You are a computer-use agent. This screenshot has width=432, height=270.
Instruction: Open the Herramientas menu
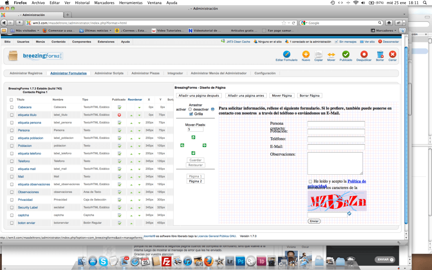131,3
